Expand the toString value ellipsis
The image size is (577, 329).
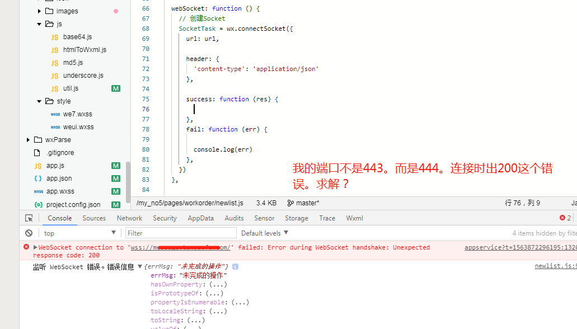click(x=196, y=320)
